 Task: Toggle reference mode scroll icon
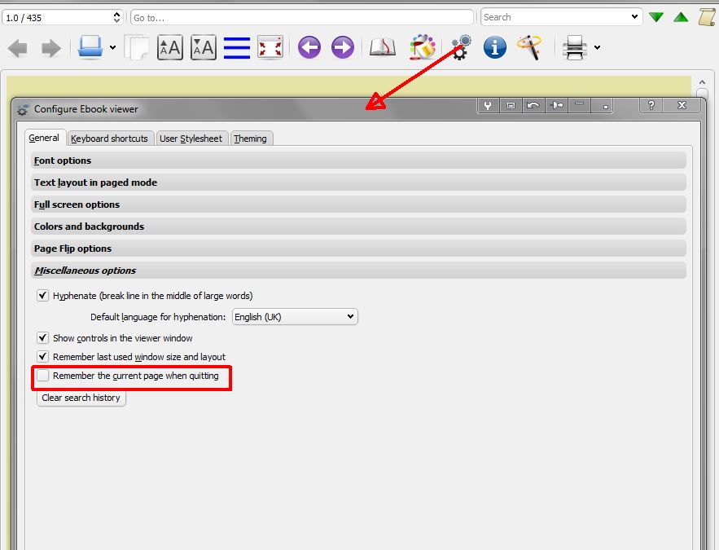click(x=707, y=17)
